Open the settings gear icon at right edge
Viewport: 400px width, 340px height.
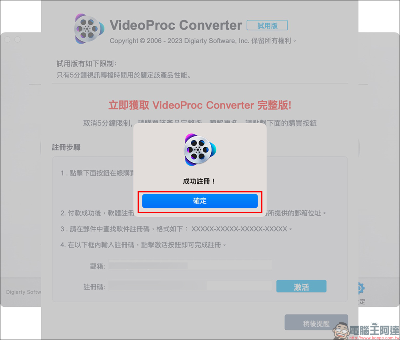[x=361, y=288]
